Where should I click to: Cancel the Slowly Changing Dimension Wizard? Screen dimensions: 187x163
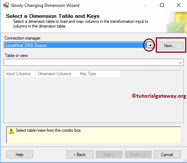coord(167,154)
